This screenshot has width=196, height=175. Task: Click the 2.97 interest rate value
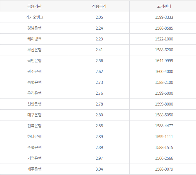pyautogui.click(x=99, y=158)
